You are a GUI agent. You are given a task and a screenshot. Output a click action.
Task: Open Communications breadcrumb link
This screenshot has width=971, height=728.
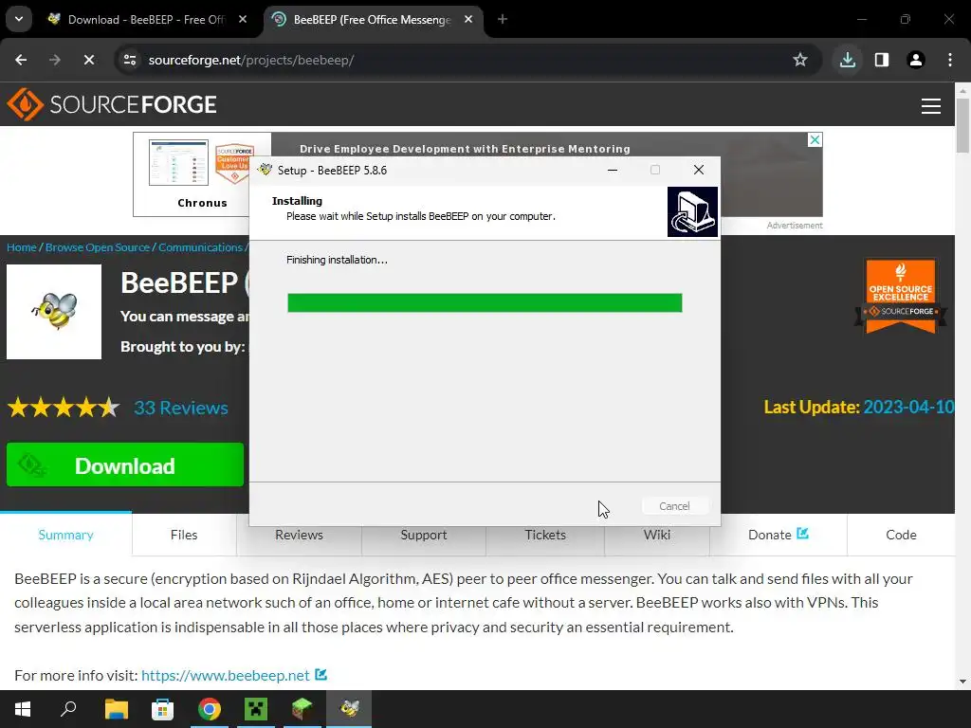(x=201, y=247)
